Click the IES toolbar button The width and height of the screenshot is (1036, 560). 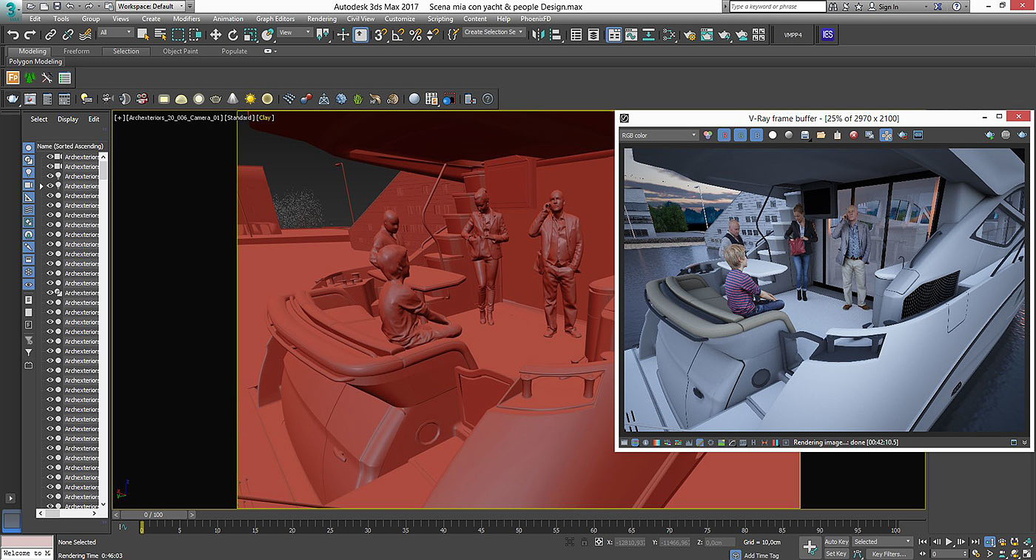[827, 35]
